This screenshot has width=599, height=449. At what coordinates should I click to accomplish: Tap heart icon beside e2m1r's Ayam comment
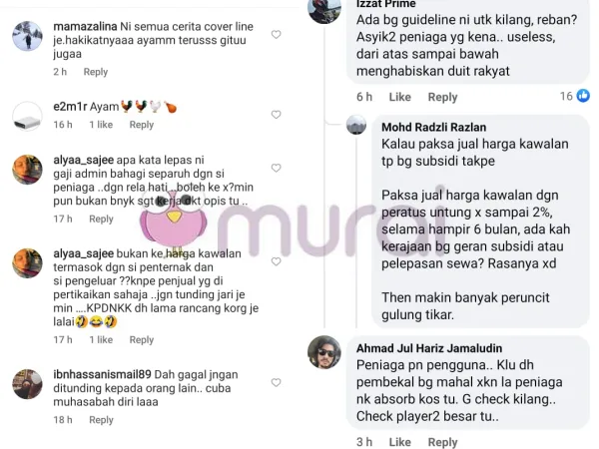[x=277, y=115]
